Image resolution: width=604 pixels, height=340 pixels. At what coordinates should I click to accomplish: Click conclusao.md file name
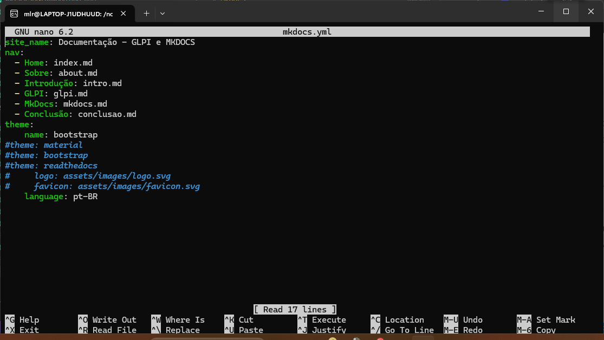[x=107, y=114]
